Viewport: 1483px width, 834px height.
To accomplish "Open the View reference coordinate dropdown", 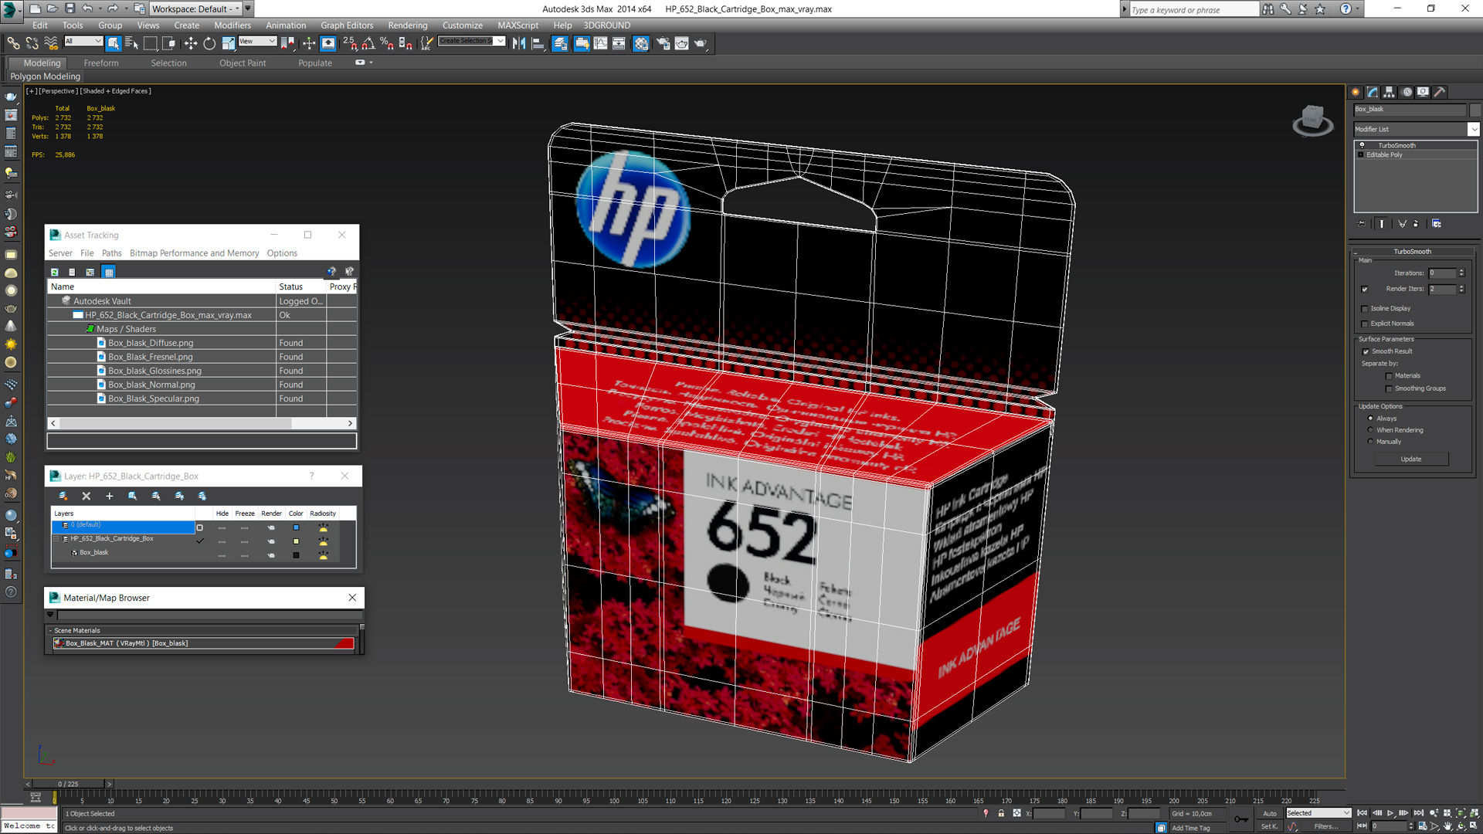I will 257,41.
